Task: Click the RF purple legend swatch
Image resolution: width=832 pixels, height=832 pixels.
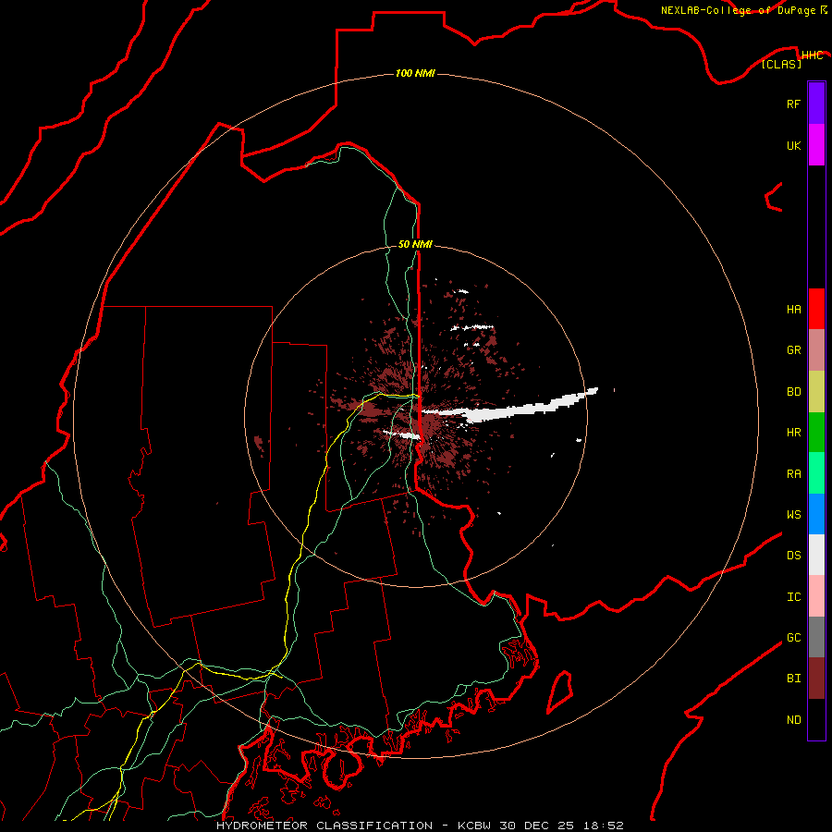Action: (x=816, y=104)
